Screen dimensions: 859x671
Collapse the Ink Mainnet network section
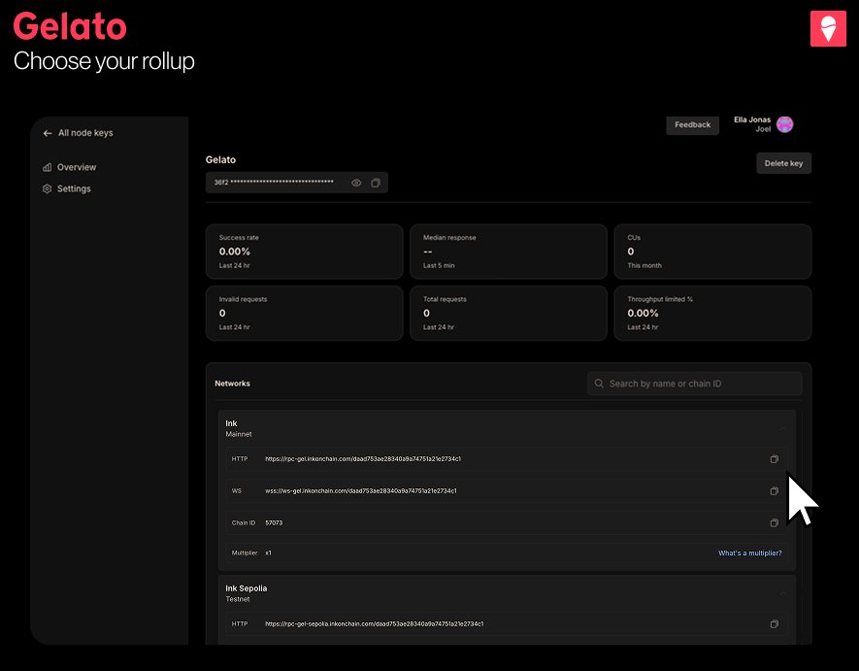pyautogui.click(x=783, y=428)
